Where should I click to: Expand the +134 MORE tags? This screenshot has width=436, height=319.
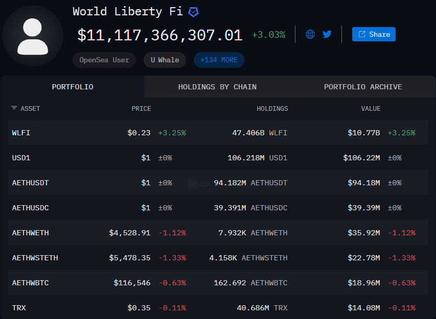219,60
